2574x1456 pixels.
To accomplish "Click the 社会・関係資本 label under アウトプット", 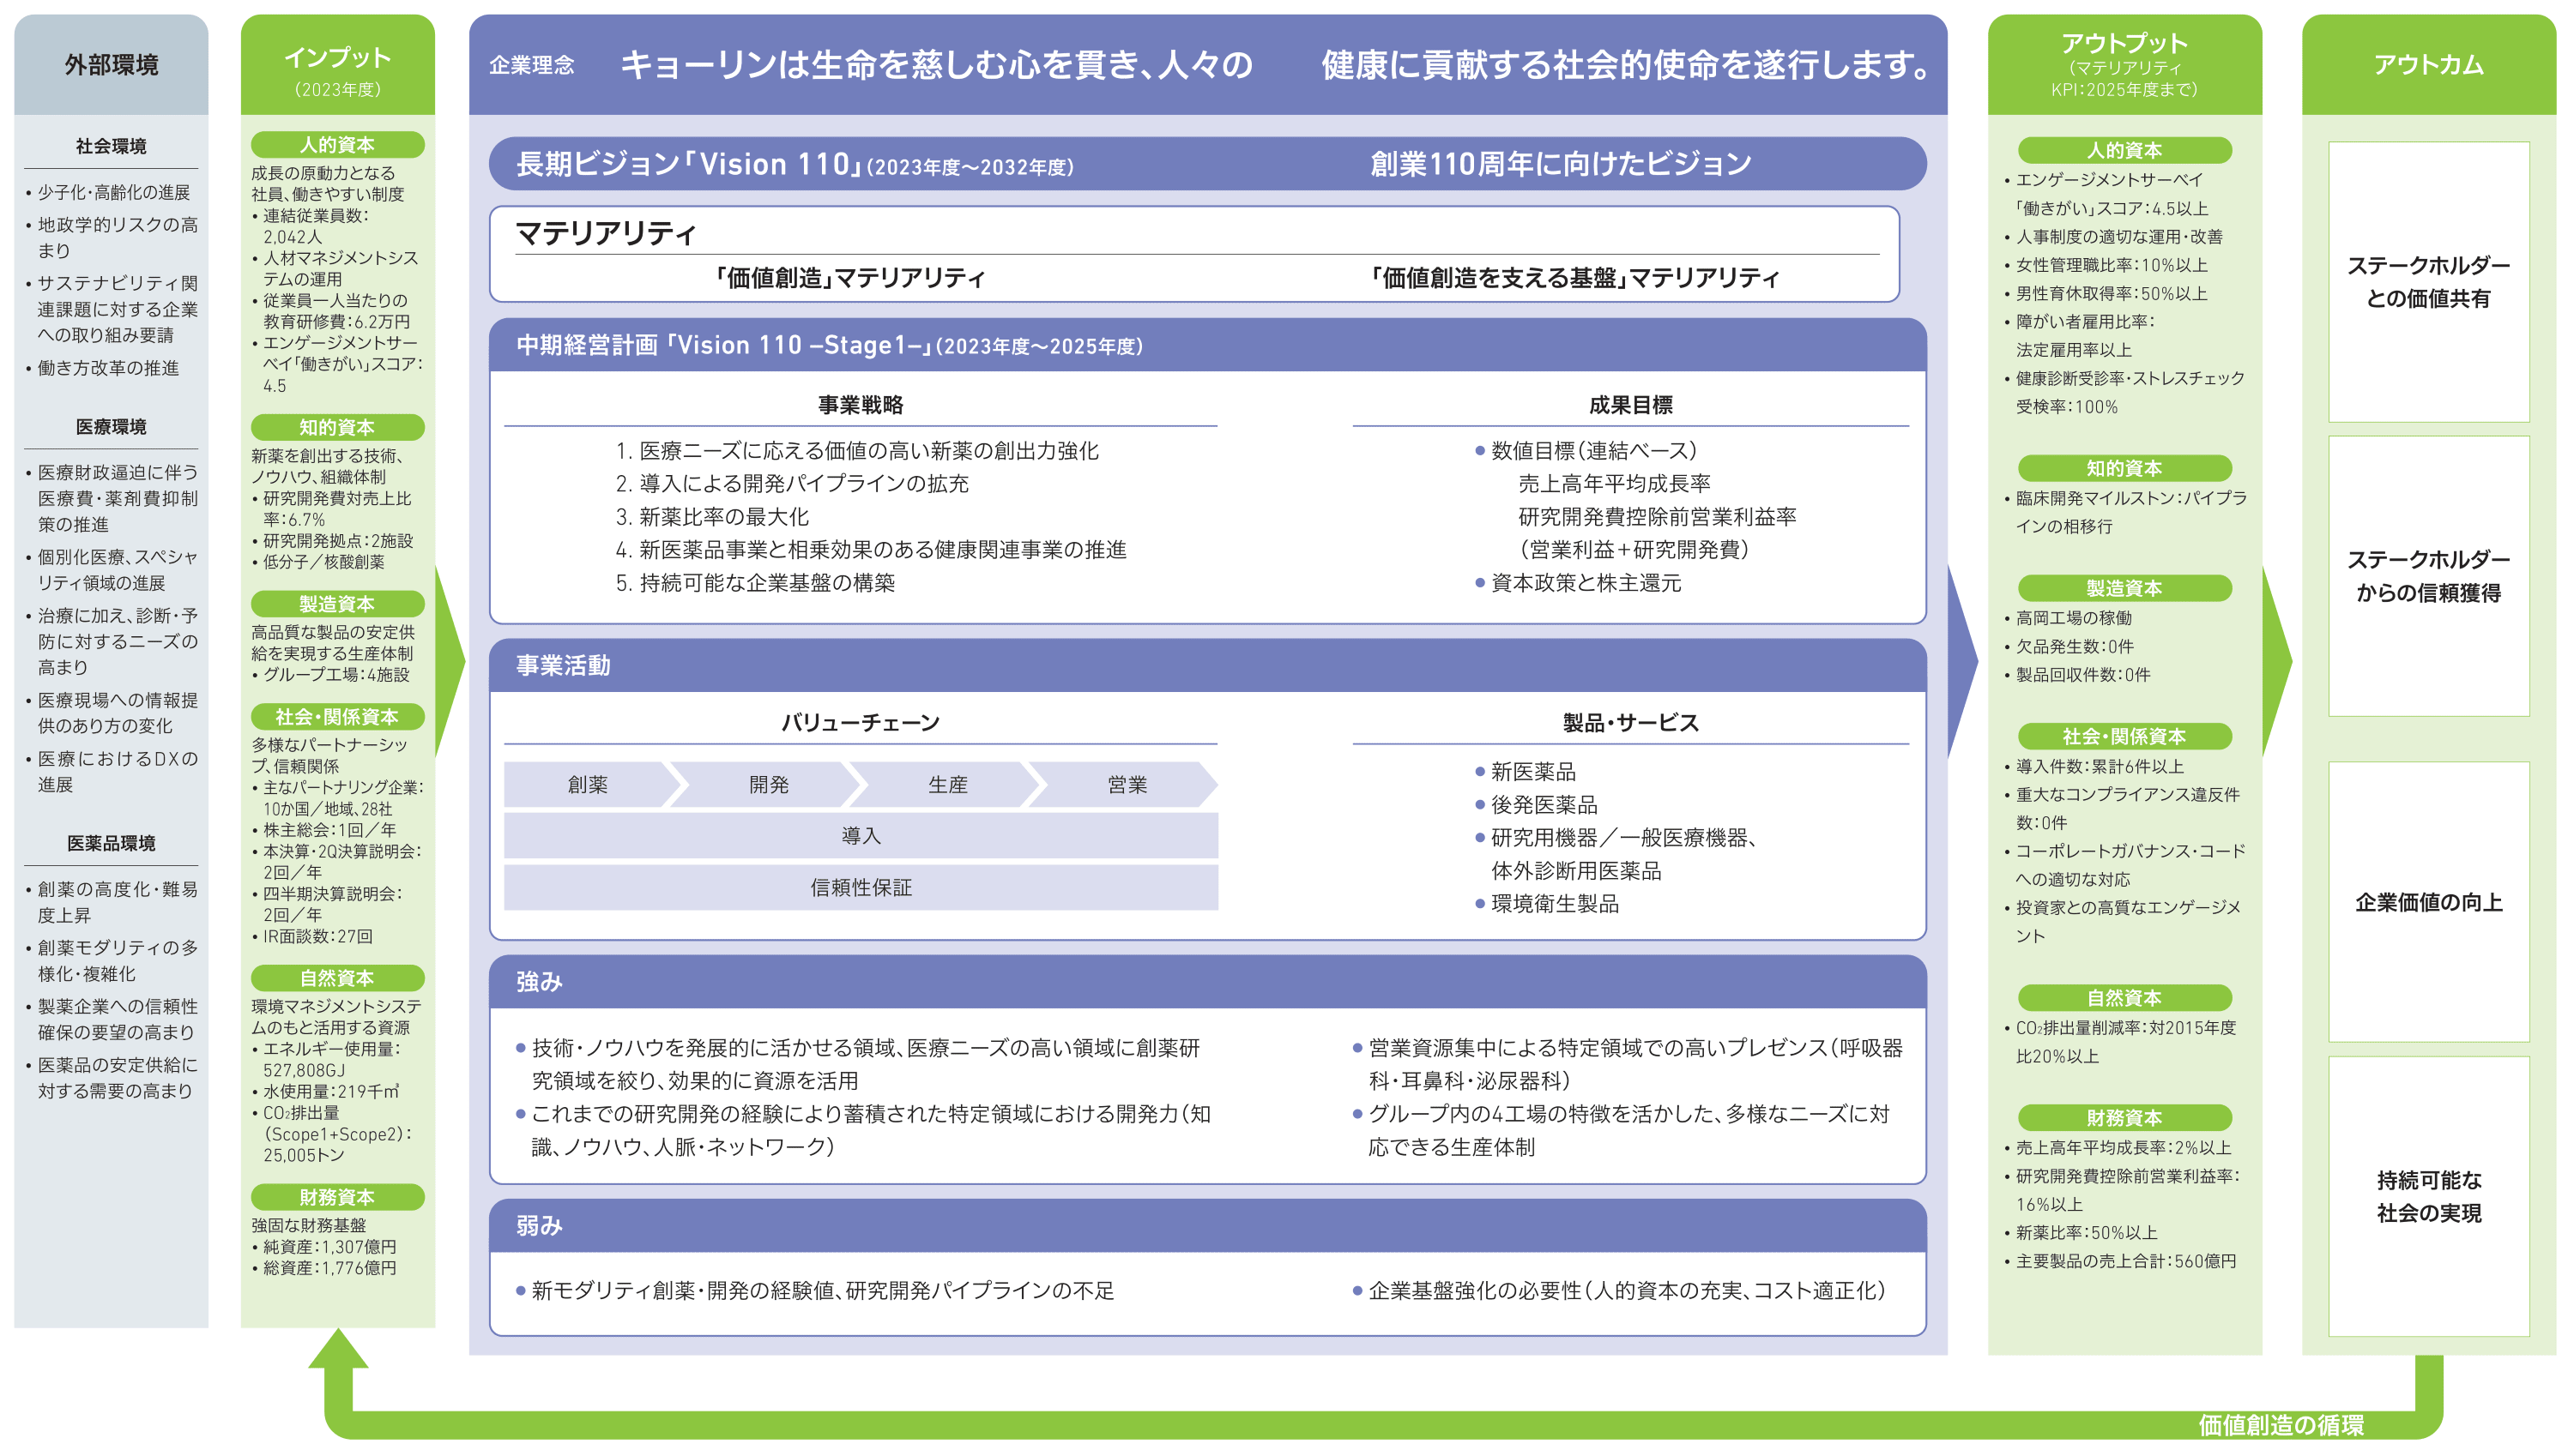I will point(2124,736).
